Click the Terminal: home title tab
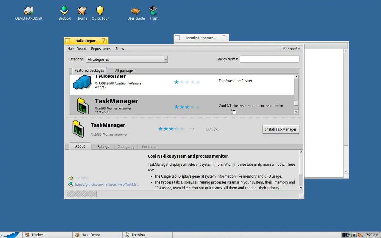 201,38
